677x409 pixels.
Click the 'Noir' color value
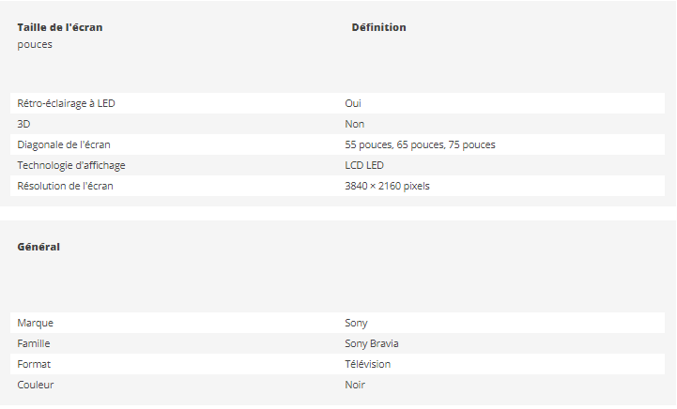pos(355,385)
